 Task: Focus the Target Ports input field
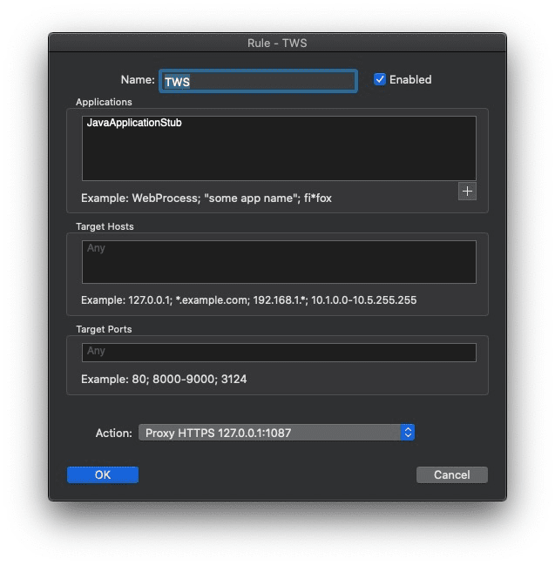click(279, 352)
